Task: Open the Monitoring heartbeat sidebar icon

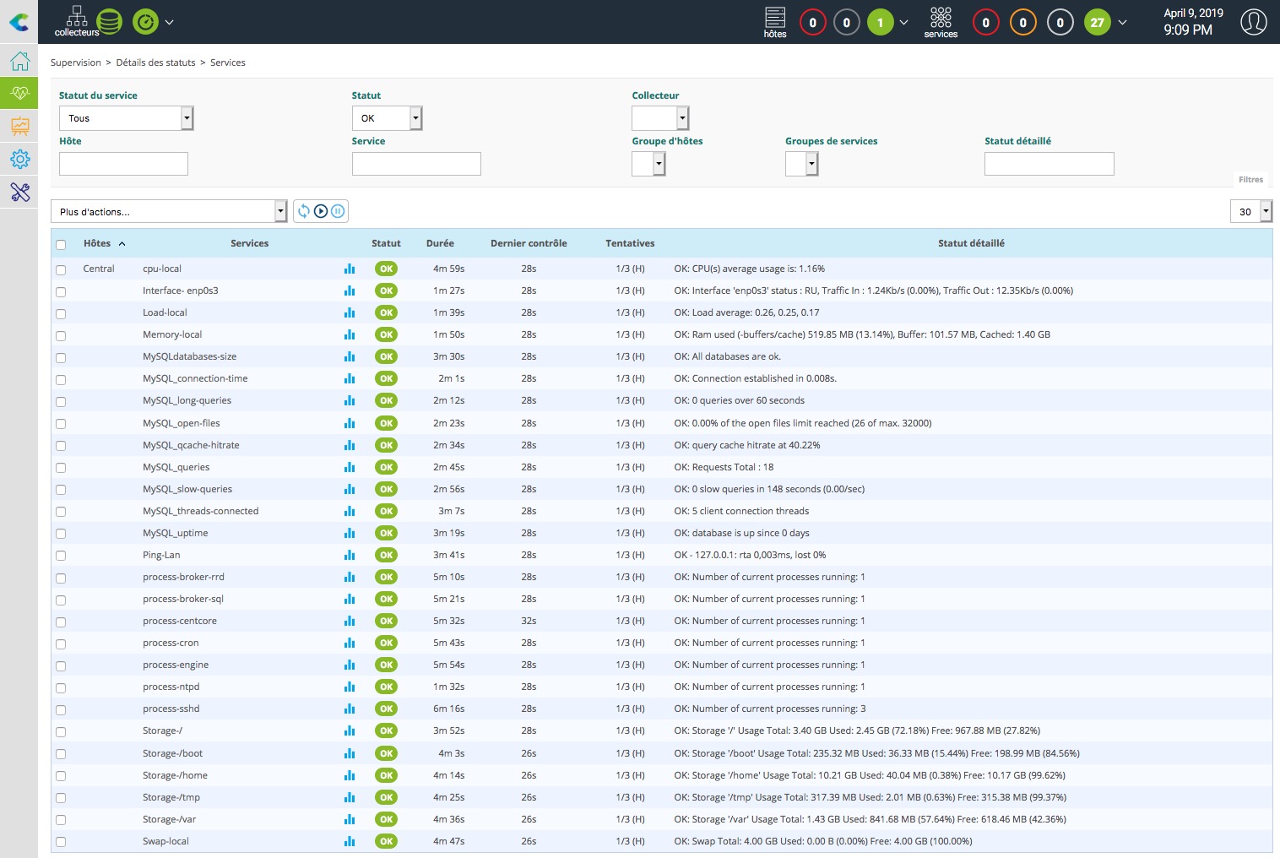Action: (x=20, y=93)
